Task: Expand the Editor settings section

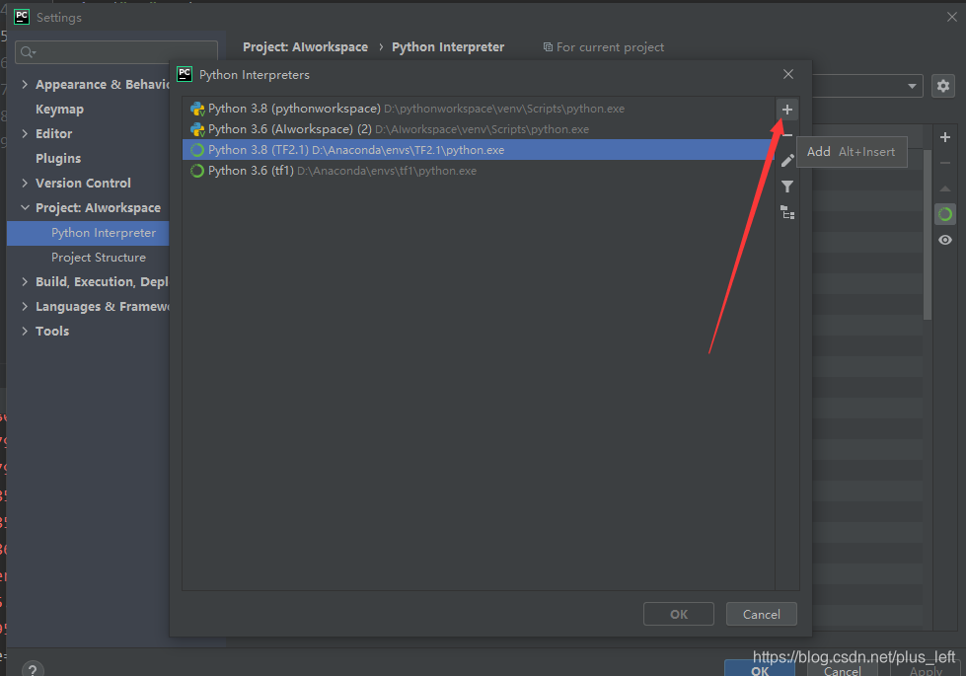Action: [x=25, y=134]
